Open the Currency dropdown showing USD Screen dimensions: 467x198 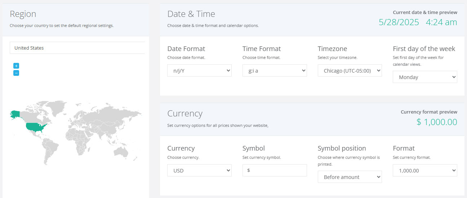coord(199,170)
